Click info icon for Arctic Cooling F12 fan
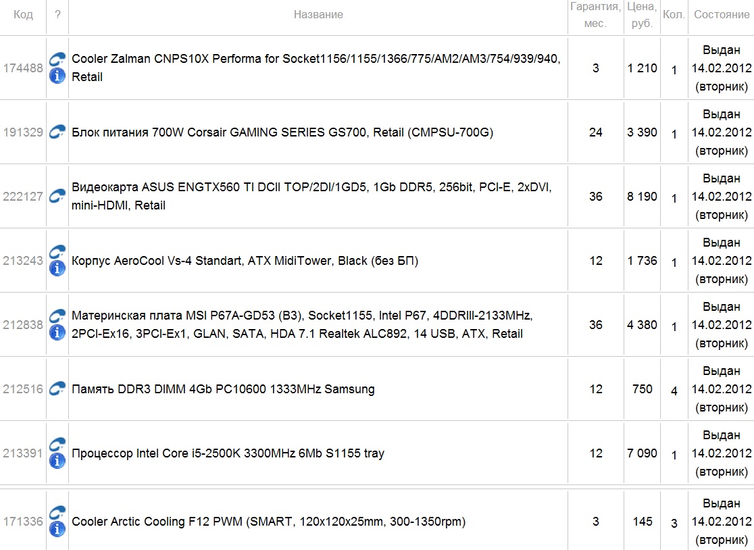The height and width of the screenshot is (550, 754). (57, 529)
